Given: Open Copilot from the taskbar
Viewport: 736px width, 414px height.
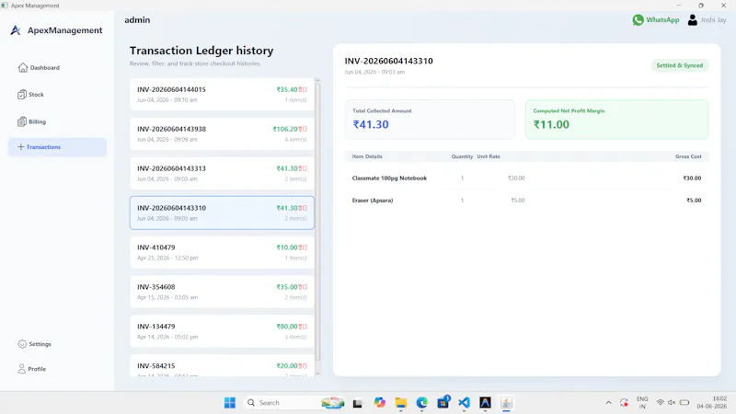Looking at the screenshot, I should coord(380,403).
